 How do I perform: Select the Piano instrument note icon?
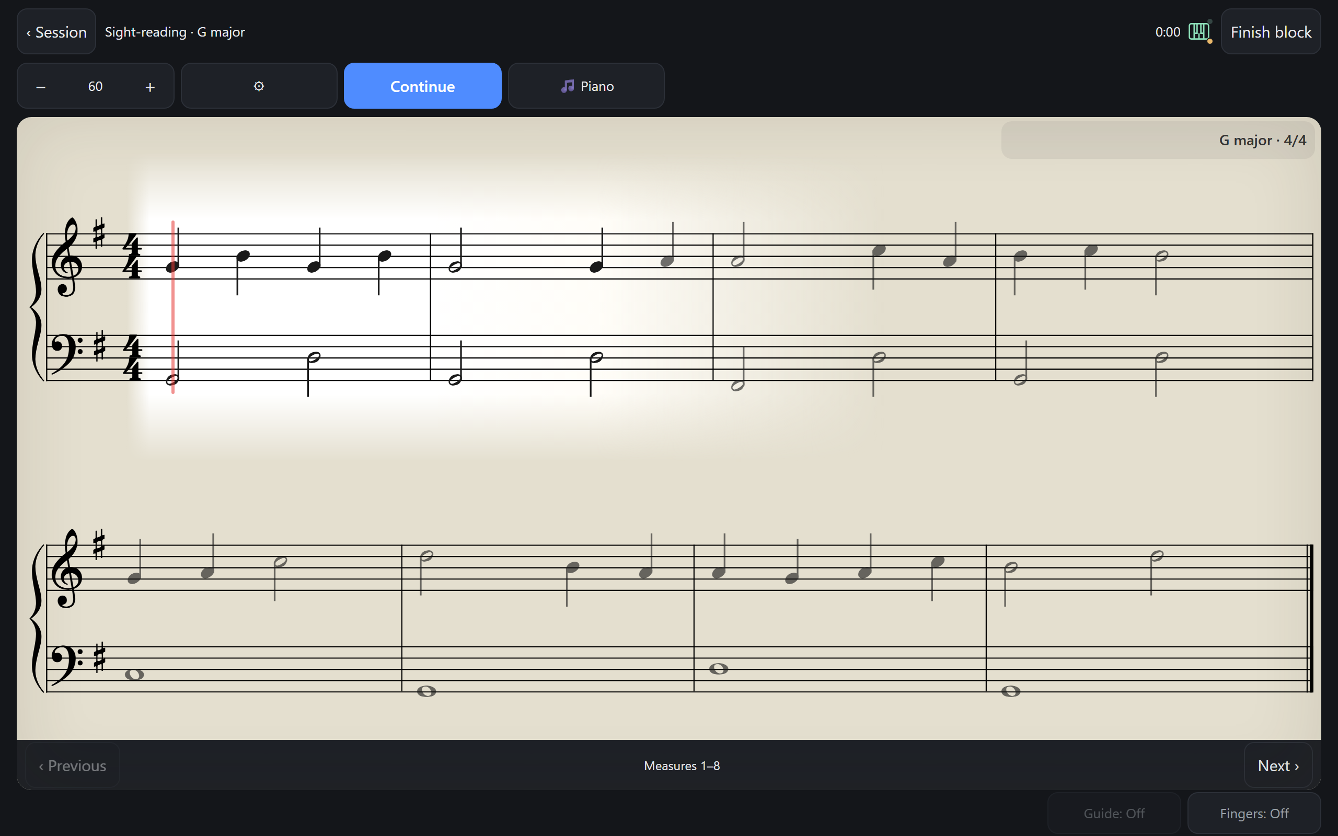567,86
